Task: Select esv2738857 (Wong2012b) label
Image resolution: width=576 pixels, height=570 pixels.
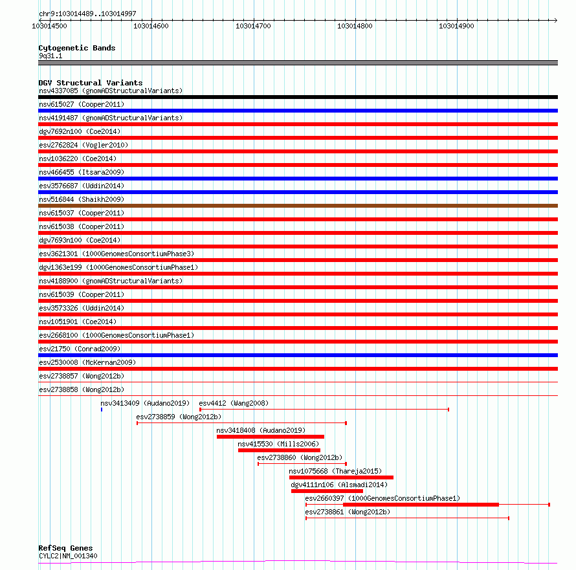Action: pos(82,376)
